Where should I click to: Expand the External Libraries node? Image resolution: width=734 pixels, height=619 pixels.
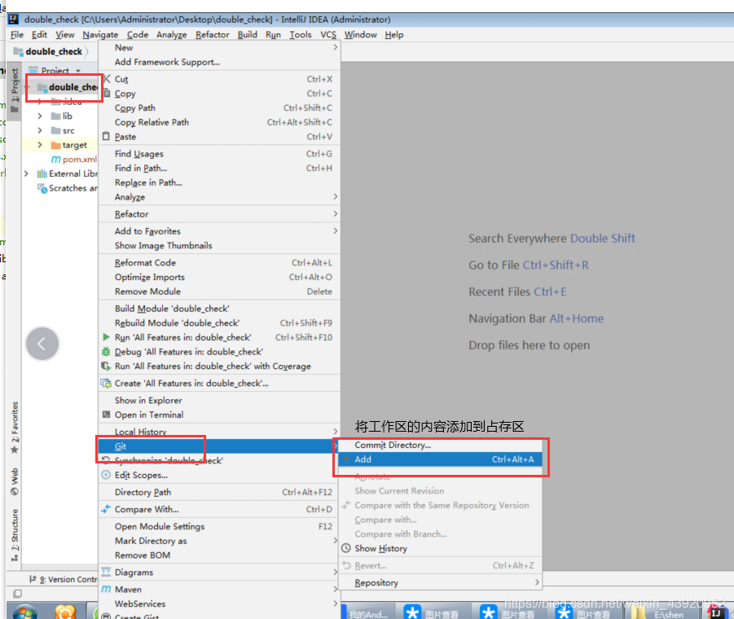click(26, 173)
